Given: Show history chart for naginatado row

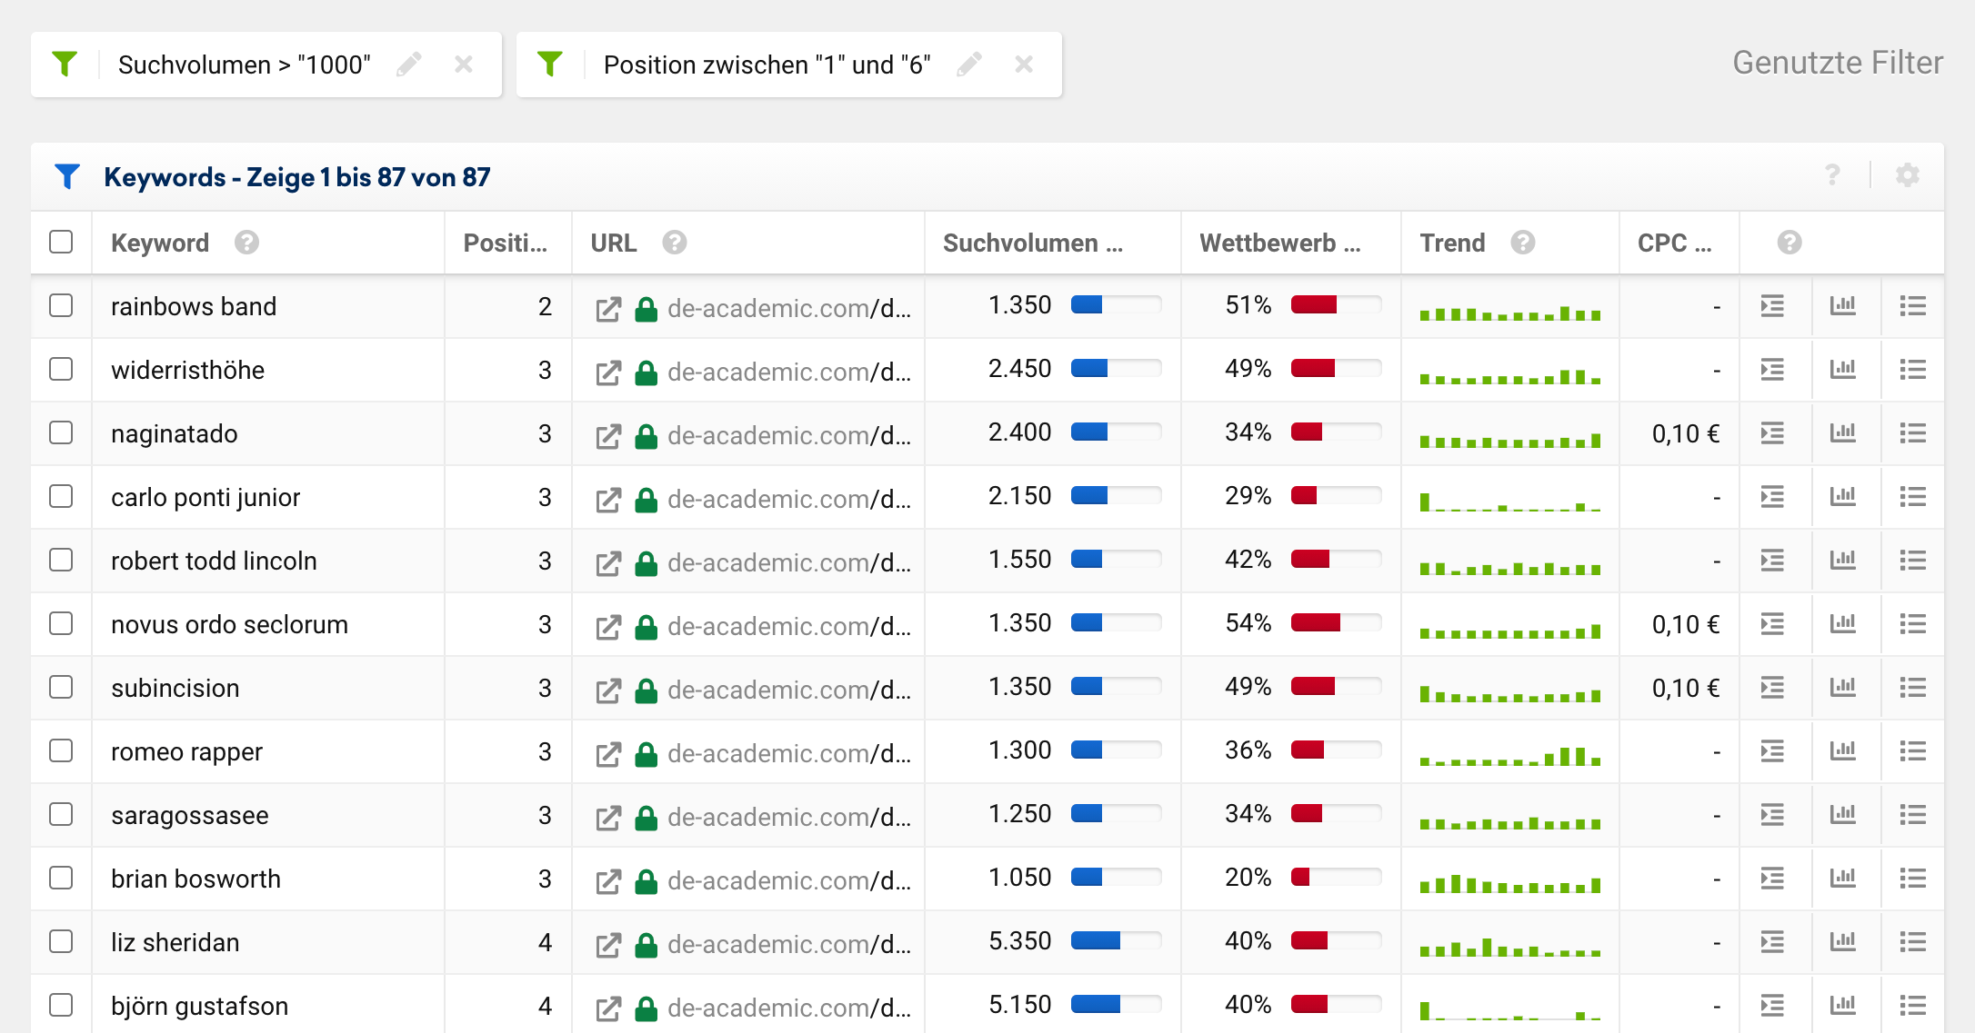Looking at the screenshot, I should [x=1843, y=433].
